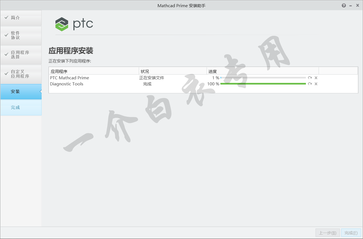Click the PTC Mathcad Prime progress bar
This screenshot has width=363, height=239.
(x=263, y=78)
